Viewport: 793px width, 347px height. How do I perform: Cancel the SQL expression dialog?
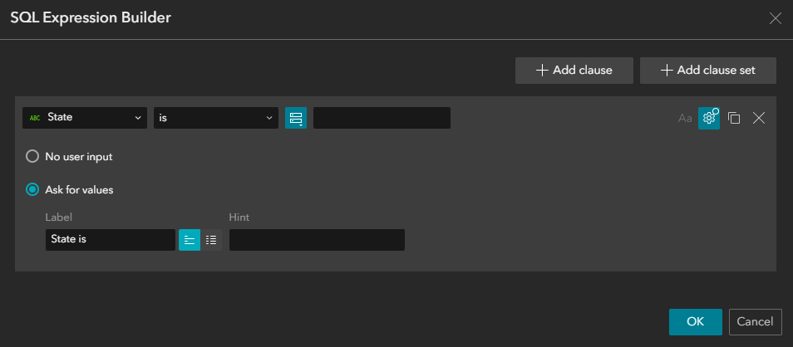755,322
